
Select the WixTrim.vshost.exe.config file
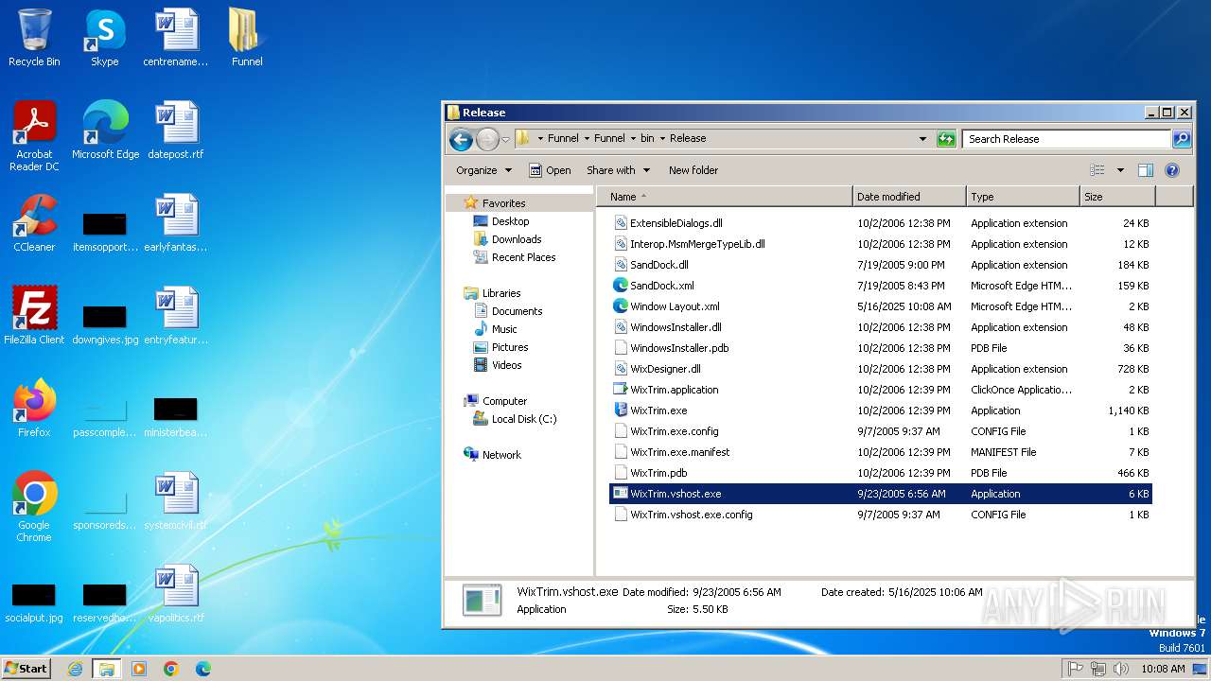tap(691, 515)
